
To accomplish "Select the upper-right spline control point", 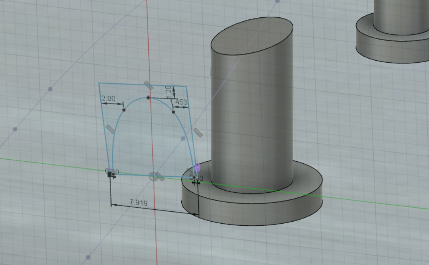I will [x=173, y=112].
